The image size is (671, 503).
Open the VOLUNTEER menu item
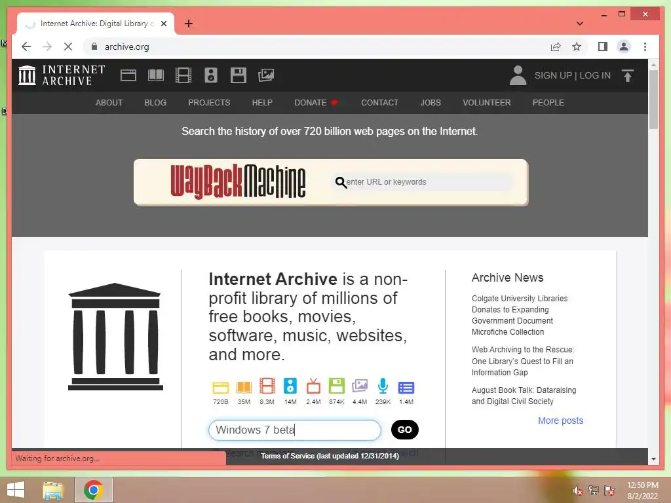click(487, 103)
